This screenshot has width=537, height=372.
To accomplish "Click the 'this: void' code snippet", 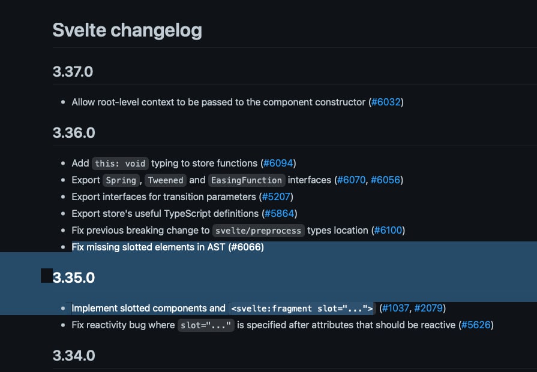I will click(120, 164).
